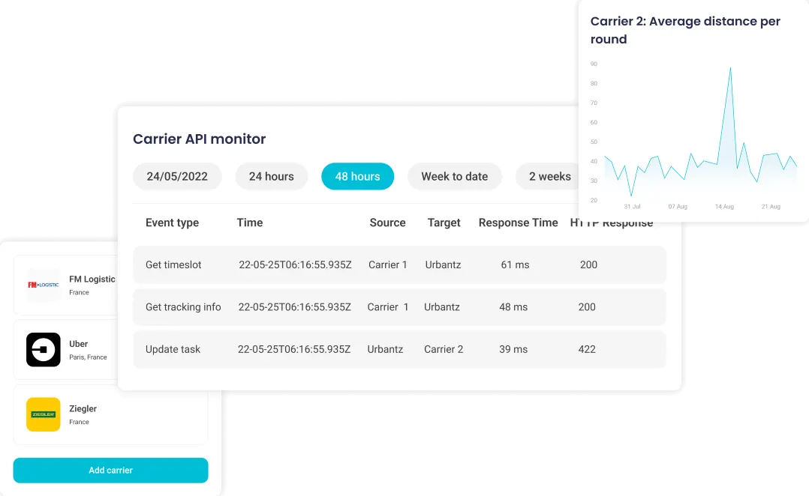Screen dimensions: 809x496
Task: Click the 422 HTTP response code
Action: click(x=587, y=349)
